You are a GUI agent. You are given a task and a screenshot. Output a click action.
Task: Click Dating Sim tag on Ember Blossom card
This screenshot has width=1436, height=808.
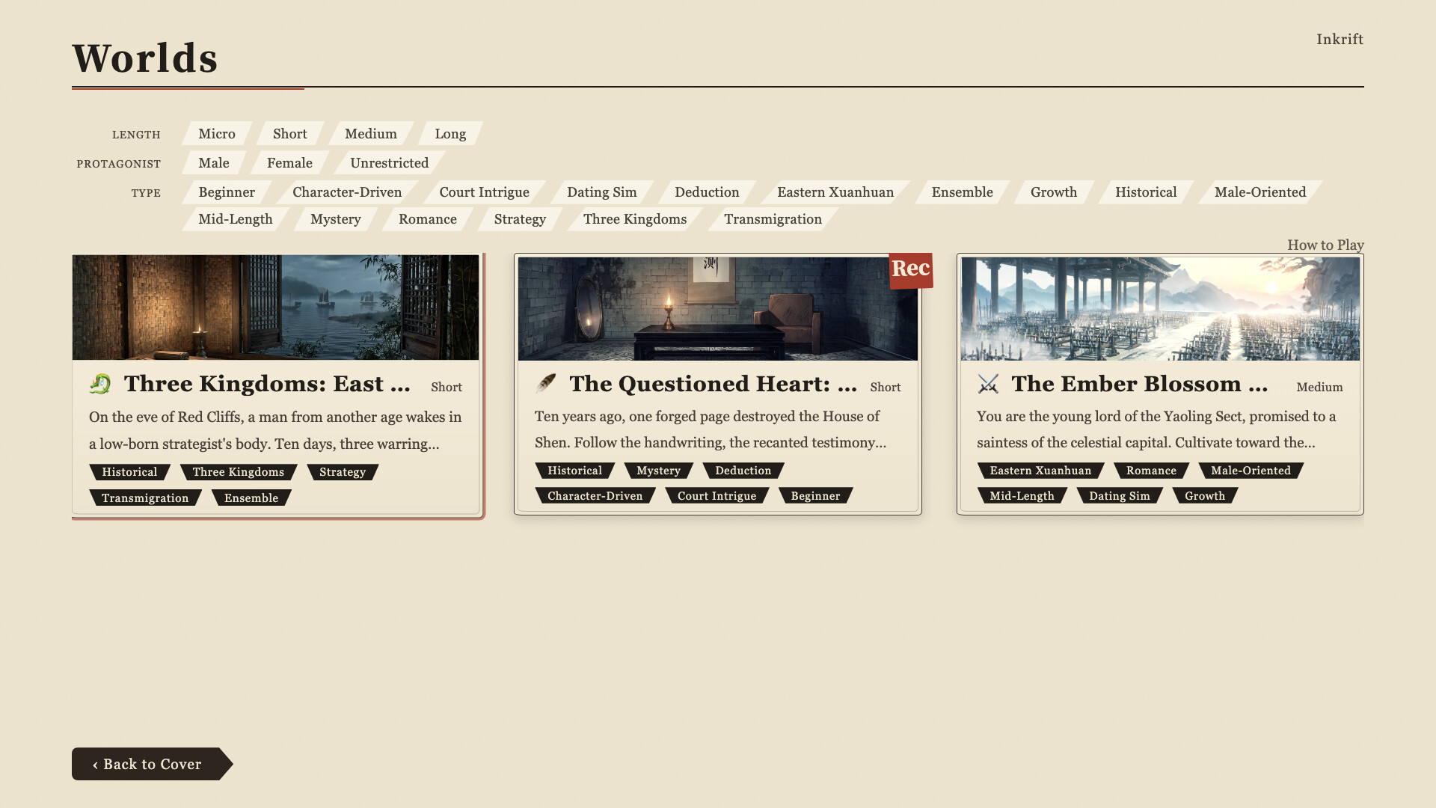(x=1119, y=496)
